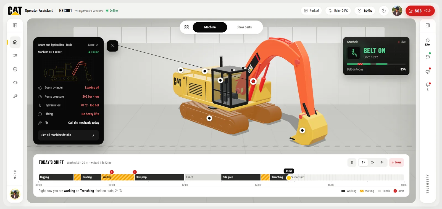
Task: Click the EXC001 machine ID header
Action: 65,10
